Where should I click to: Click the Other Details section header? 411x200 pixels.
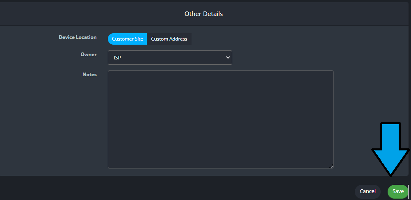[x=203, y=14]
